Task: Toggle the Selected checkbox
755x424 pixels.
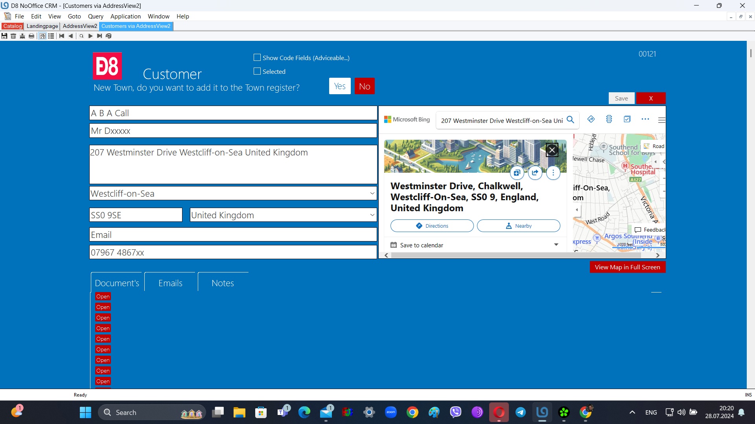Action: pos(257,71)
